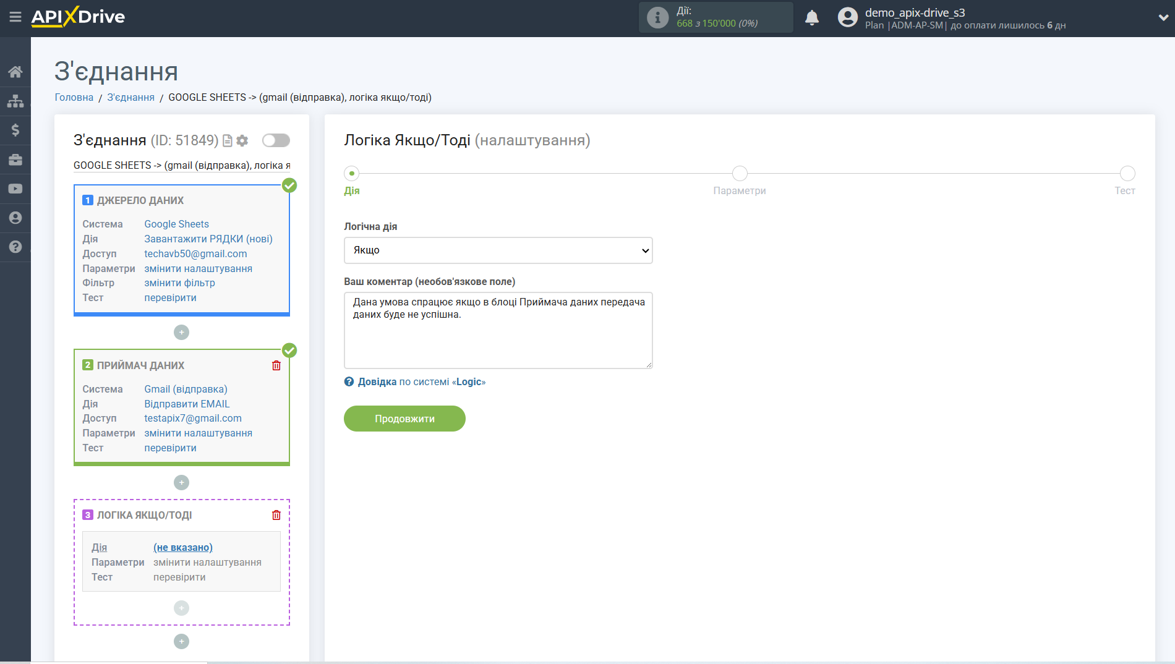Add a block after Приймач даних
The width and height of the screenshot is (1175, 664).
point(181,483)
